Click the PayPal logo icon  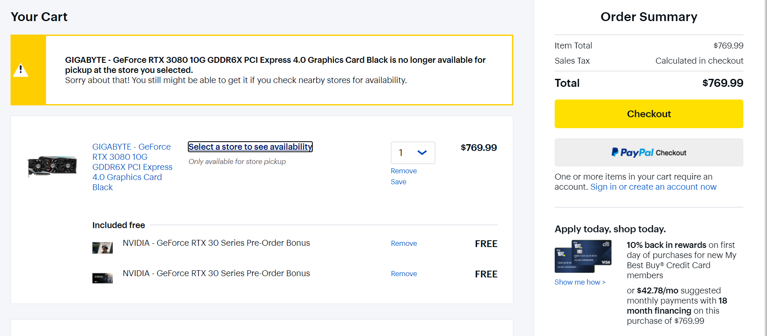tap(615, 152)
